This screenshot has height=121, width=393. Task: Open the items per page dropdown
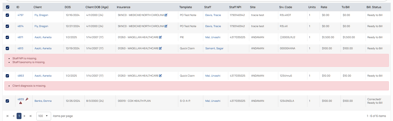pyautogui.click(x=44, y=116)
